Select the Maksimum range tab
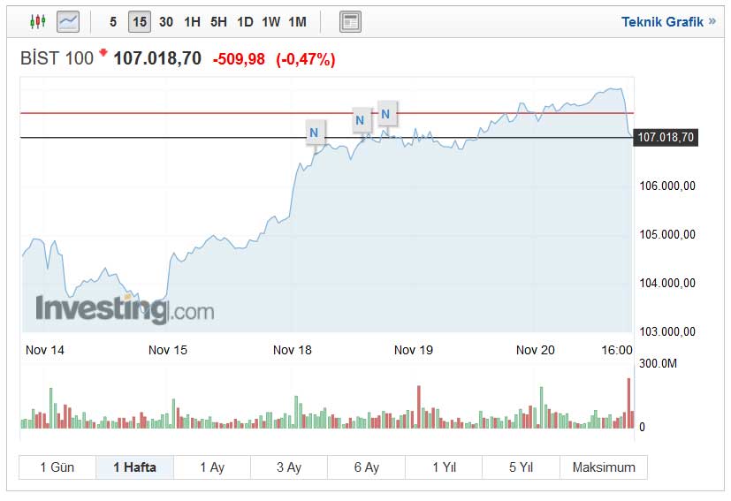The width and height of the screenshot is (731, 501). click(x=604, y=467)
